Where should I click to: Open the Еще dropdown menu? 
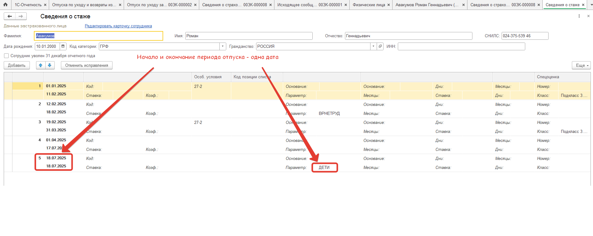point(581,65)
